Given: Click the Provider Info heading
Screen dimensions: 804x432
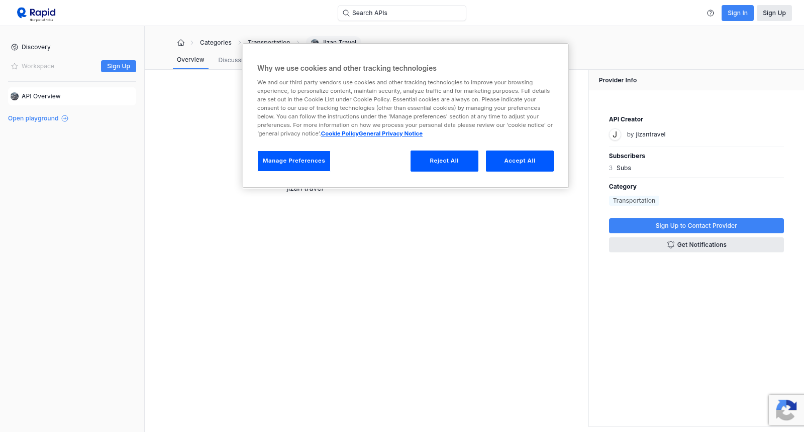Looking at the screenshot, I should click(618, 80).
